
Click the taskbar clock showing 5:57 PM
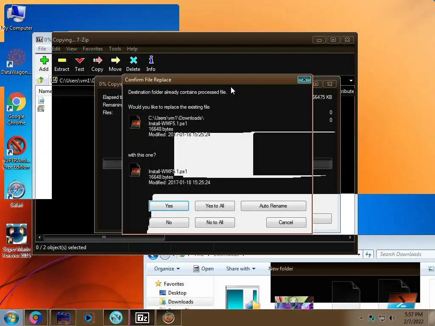pos(413,318)
